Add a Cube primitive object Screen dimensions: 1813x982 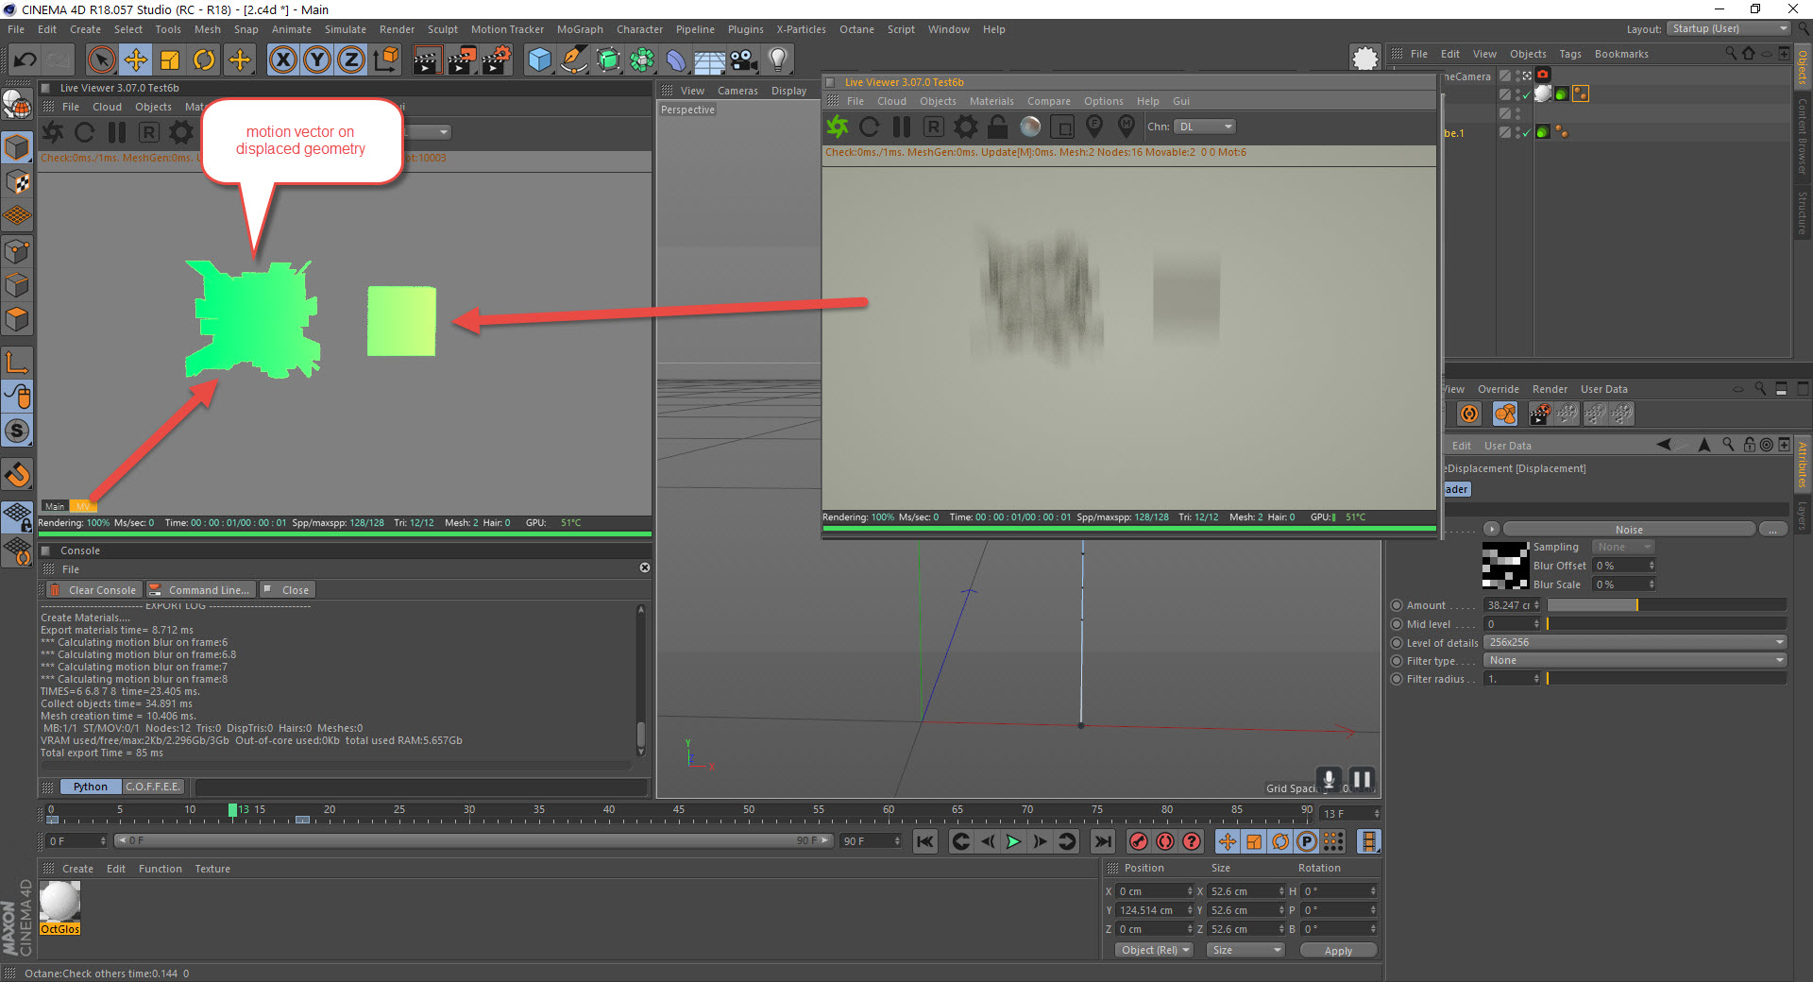[x=539, y=60]
